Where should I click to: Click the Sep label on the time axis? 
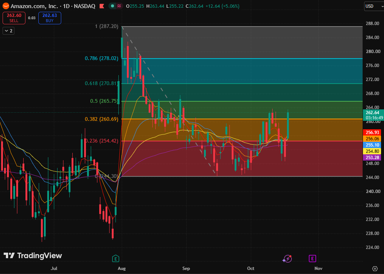coord(186,268)
